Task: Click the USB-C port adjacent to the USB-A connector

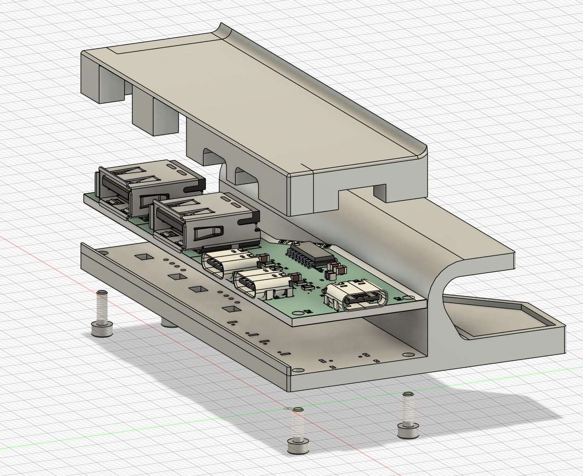Action: [x=224, y=263]
